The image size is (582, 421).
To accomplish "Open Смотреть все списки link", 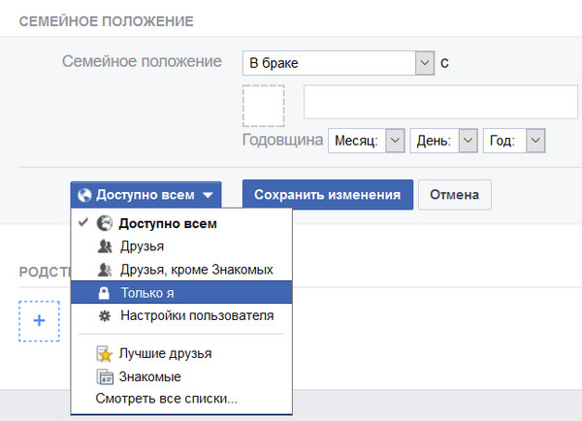I will [166, 399].
